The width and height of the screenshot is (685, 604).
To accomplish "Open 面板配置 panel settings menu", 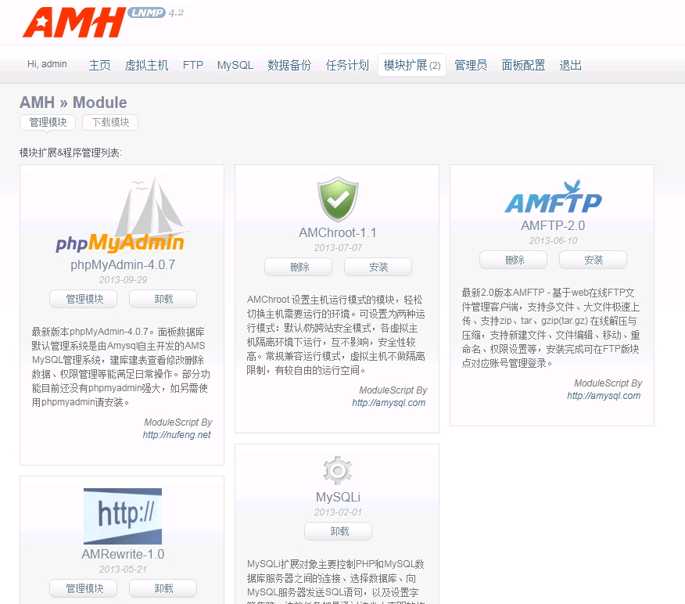I will (523, 65).
